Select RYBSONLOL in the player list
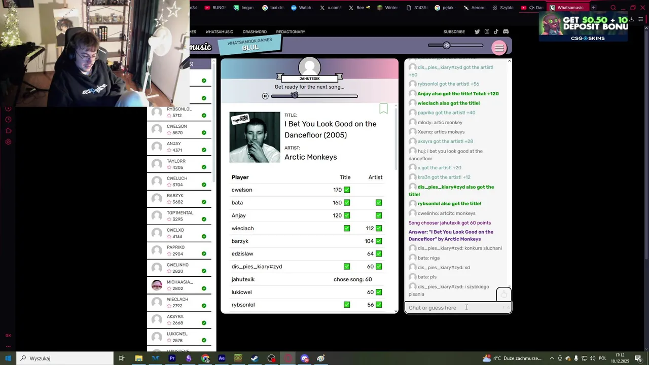 (x=179, y=112)
